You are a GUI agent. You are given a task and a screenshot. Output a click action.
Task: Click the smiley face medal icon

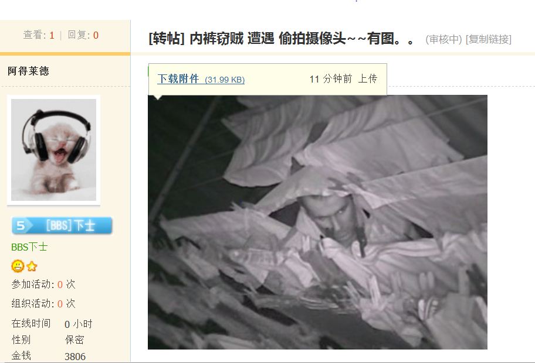coord(18,266)
